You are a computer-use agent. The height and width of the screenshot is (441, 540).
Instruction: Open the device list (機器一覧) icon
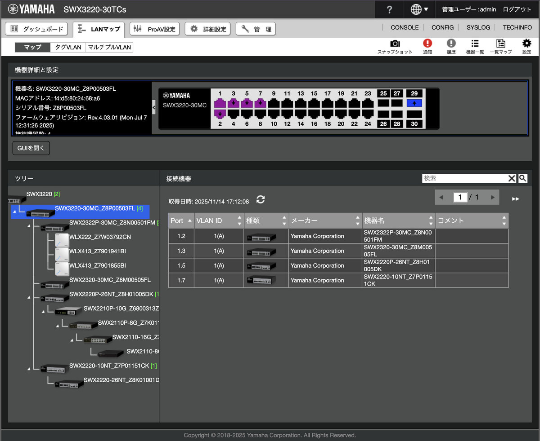(475, 44)
